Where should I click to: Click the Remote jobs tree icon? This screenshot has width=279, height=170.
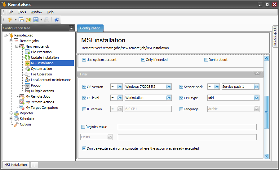16,40
